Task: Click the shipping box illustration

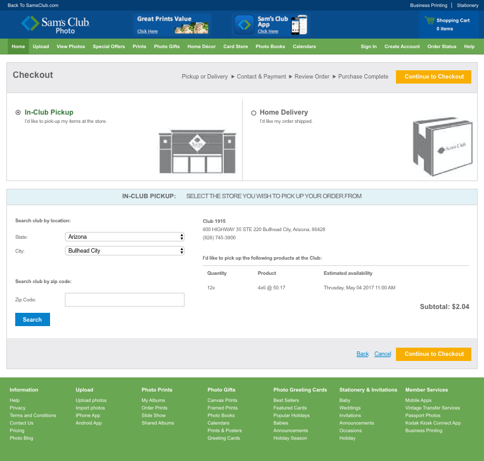Action: tap(443, 146)
